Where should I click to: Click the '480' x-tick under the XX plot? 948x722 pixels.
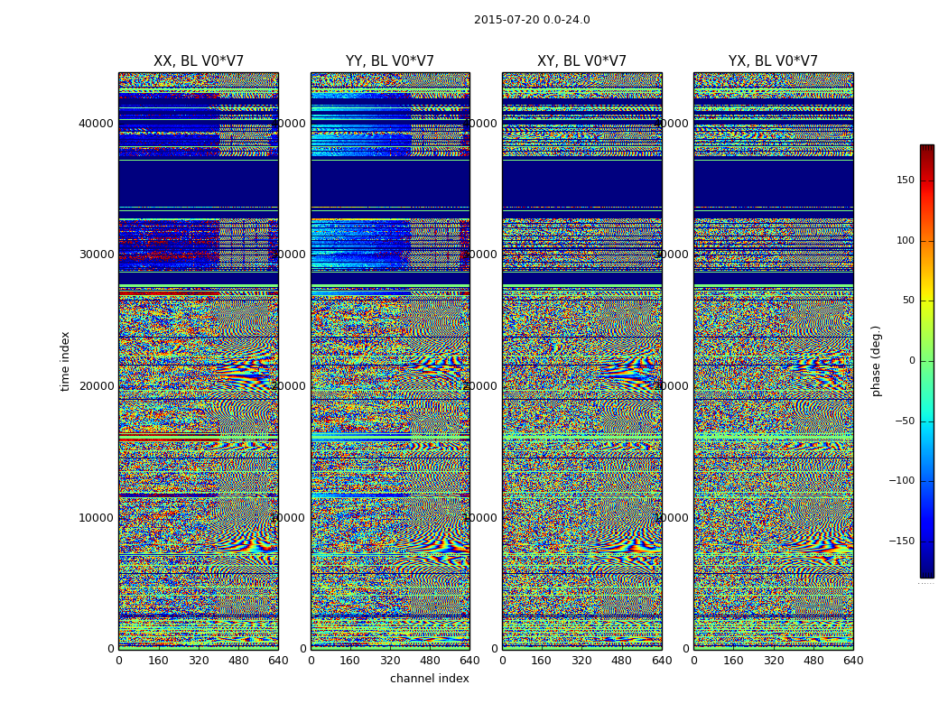point(238,661)
